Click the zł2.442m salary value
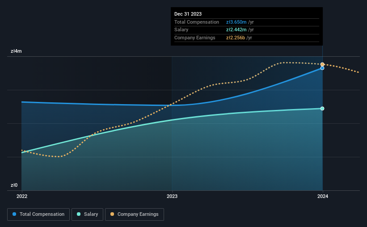This screenshot has height=227, width=367. [x=236, y=30]
